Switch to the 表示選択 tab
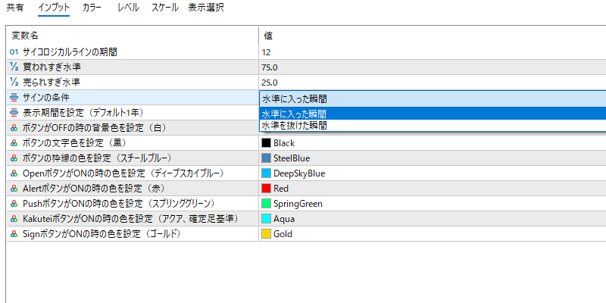Image resolution: width=606 pixels, height=303 pixels. click(x=205, y=8)
